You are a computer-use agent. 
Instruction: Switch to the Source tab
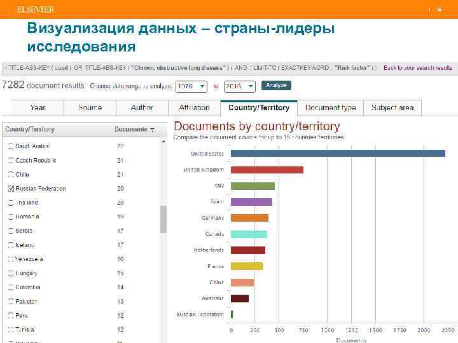click(90, 107)
